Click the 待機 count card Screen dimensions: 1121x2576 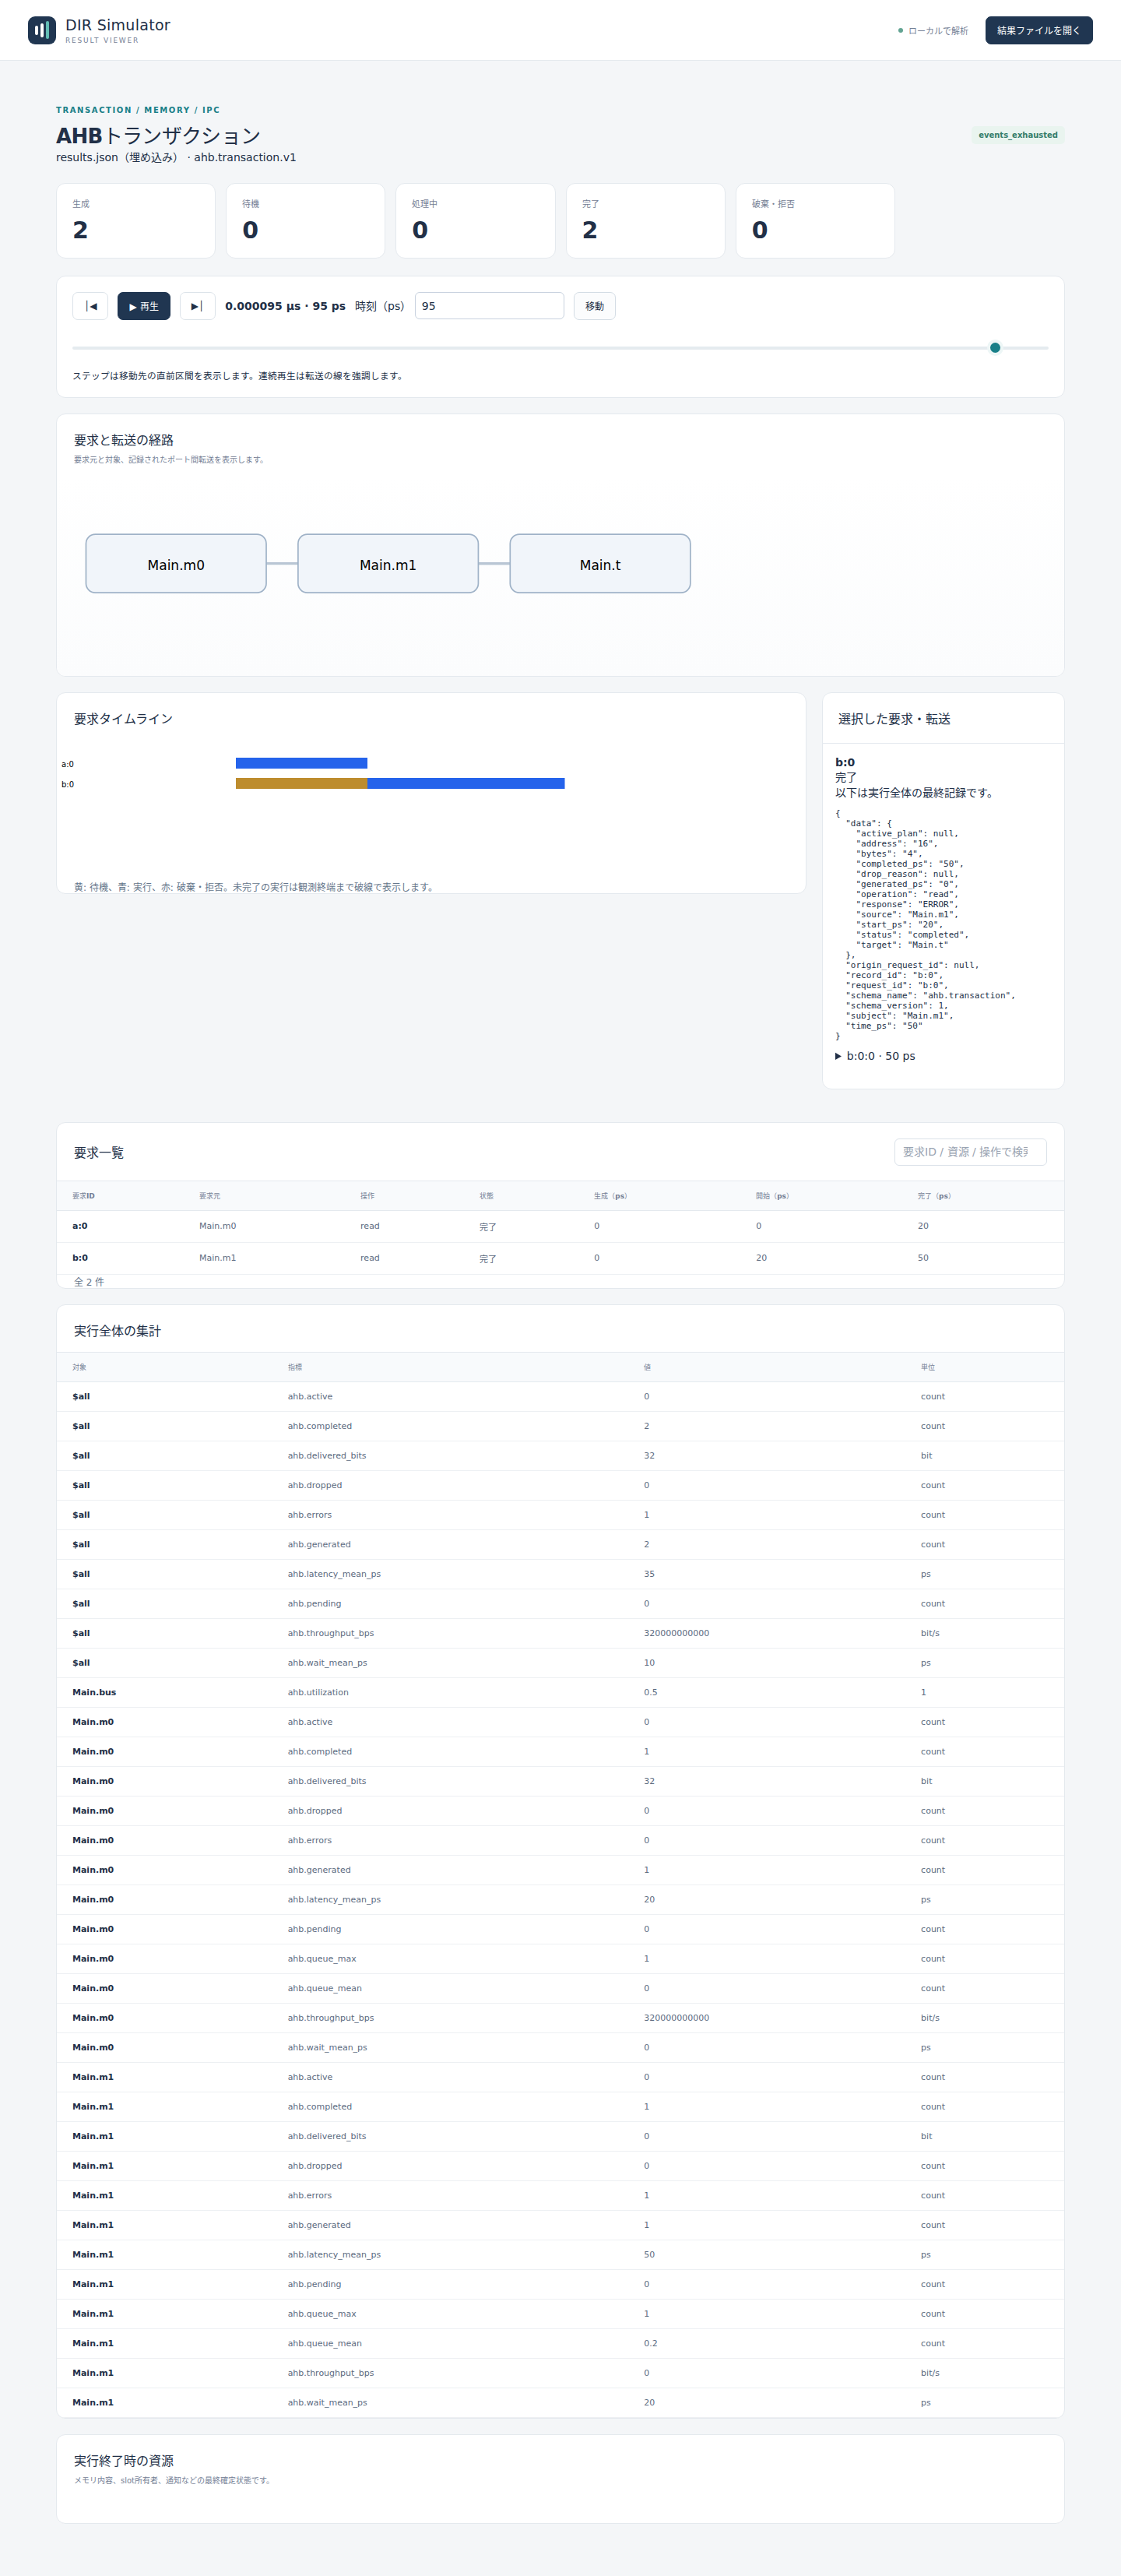point(306,221)
